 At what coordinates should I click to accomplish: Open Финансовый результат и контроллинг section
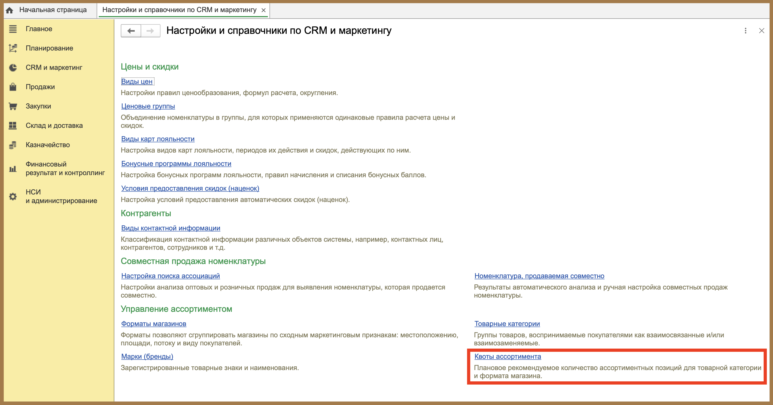[x=65, y=168]
